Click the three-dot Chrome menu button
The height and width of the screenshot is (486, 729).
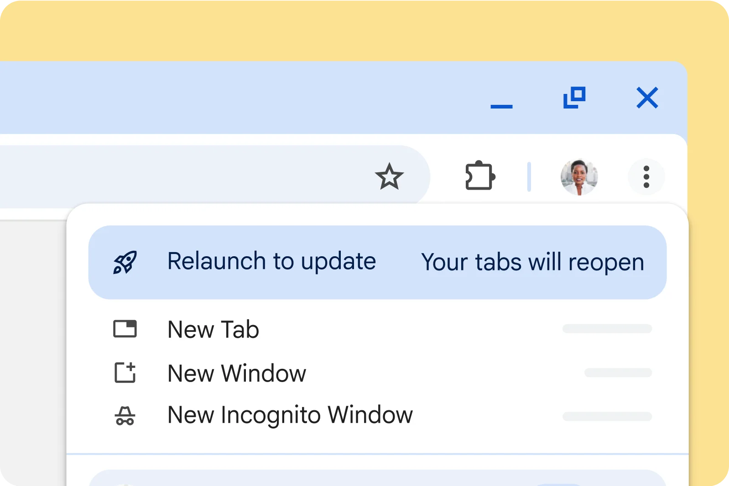(x=646, y=177)
